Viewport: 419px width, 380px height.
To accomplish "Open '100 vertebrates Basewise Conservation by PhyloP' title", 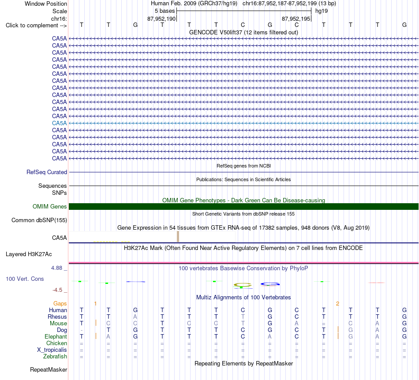I will [243, 268].
